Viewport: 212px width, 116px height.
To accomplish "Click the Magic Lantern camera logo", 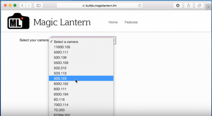I will click(x=18, y=21).
